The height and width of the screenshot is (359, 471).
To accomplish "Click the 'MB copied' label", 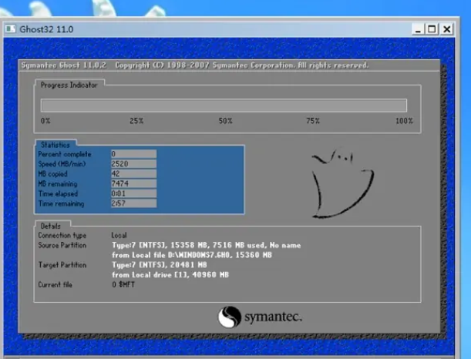I will click(x=52, y=174).
